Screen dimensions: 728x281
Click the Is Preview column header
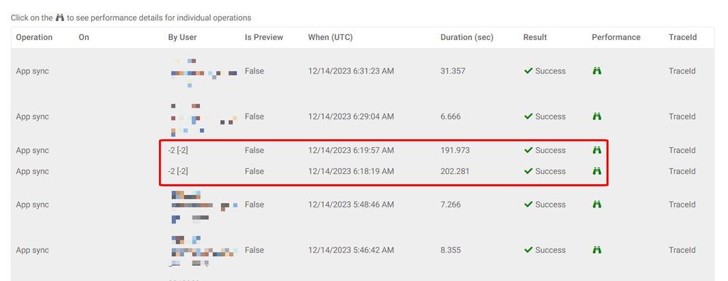point(264,38)
